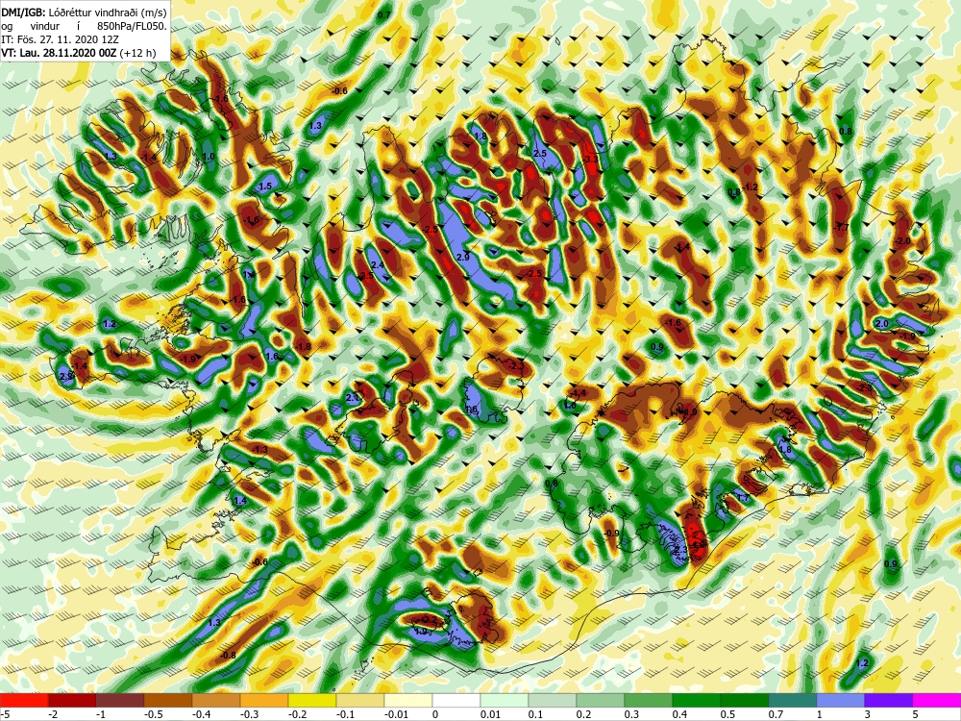Click the maroon-brown legend swatch labeled -1
This screenshot has width=961, height=721.
pyautogui.click(x=120, y=700)
